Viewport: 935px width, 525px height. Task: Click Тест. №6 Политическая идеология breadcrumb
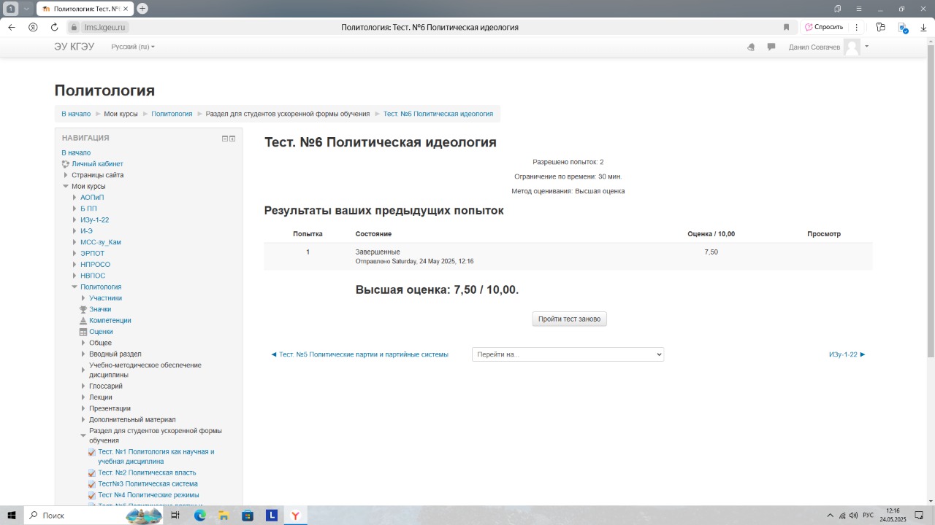438,114
